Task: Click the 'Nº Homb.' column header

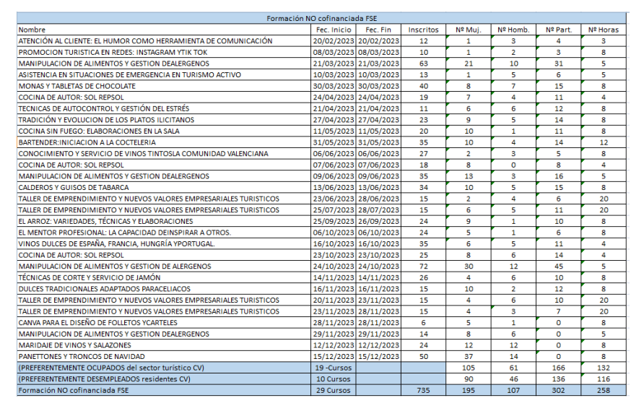Action: click(513, 30)
